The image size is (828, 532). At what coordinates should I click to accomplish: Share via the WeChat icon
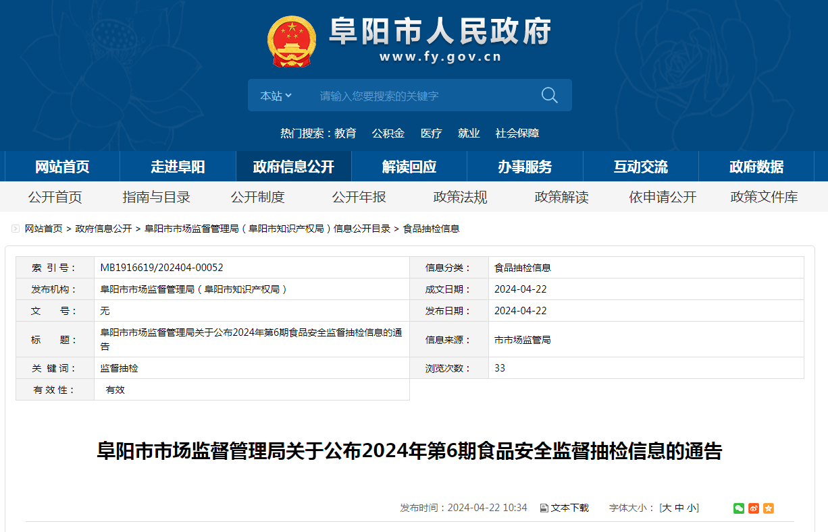[x=739, y=508]
